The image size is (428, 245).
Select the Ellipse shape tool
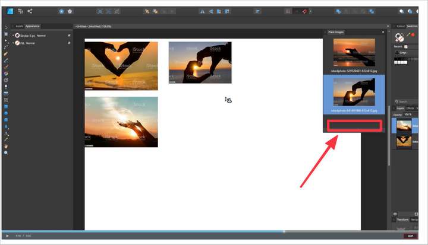6,113
